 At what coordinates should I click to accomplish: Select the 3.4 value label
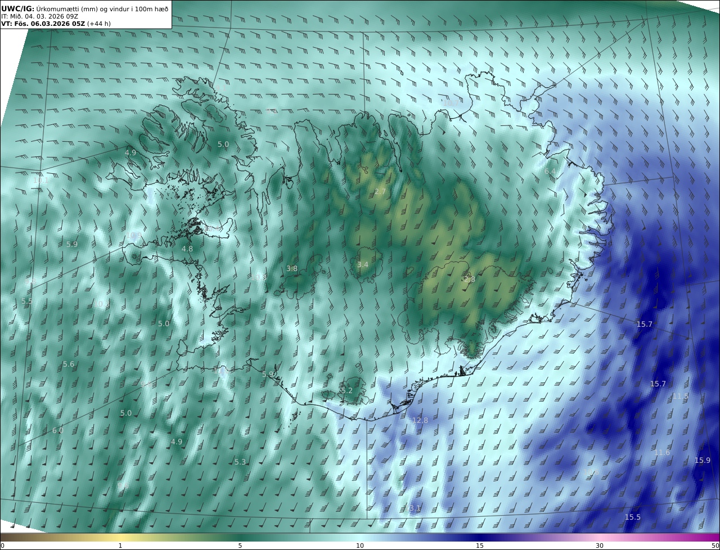click(363, 264)
